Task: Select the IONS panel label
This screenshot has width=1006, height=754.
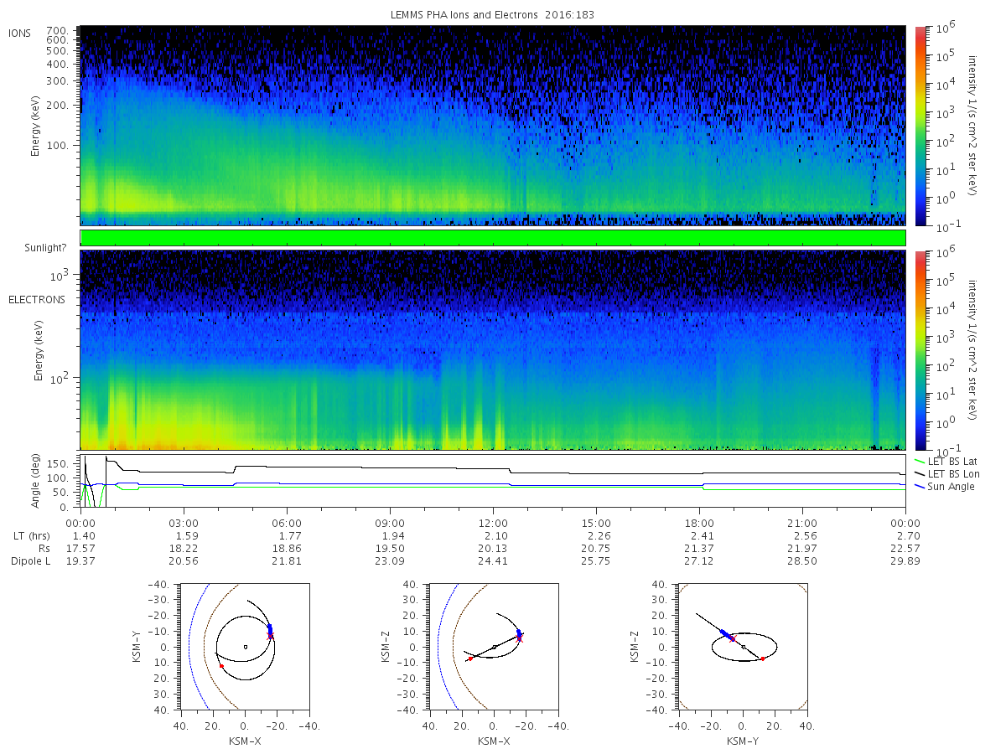Action: point(19,34)
